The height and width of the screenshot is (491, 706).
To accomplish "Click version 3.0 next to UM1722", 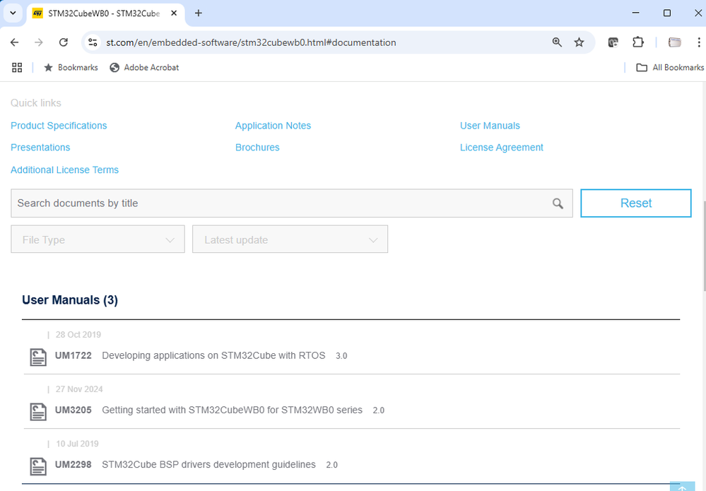I will [x=341, y=356].
